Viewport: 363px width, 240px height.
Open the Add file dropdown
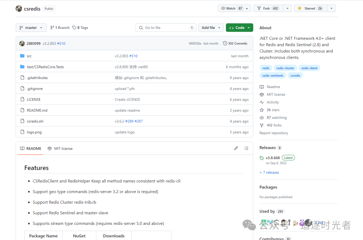[x=211, y=28]
